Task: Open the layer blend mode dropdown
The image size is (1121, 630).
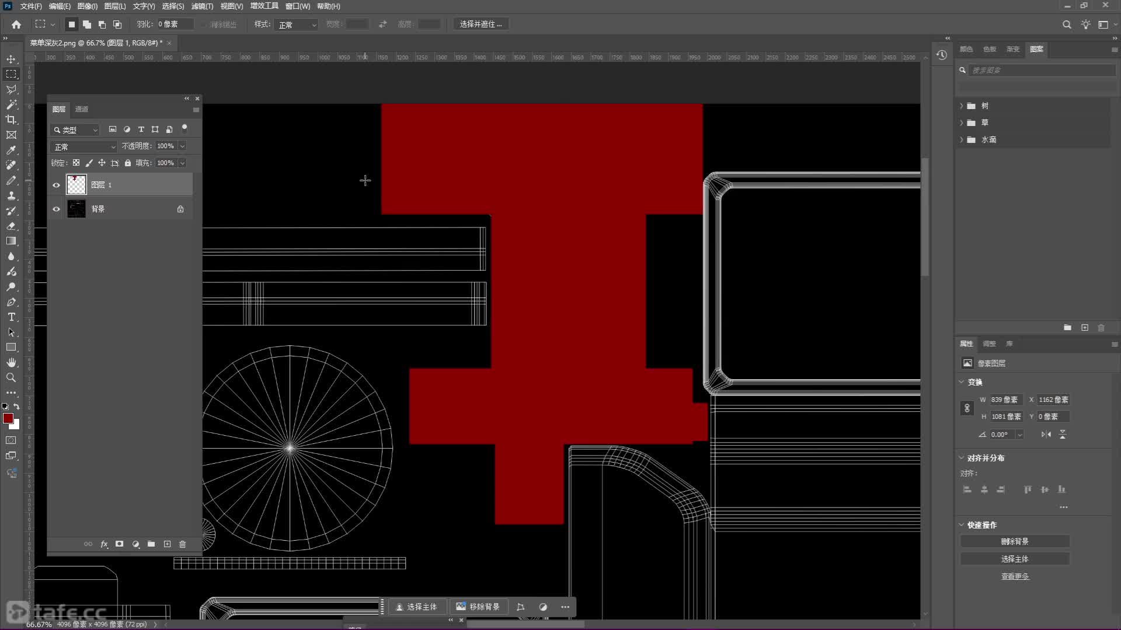Action: pos(84,146)
